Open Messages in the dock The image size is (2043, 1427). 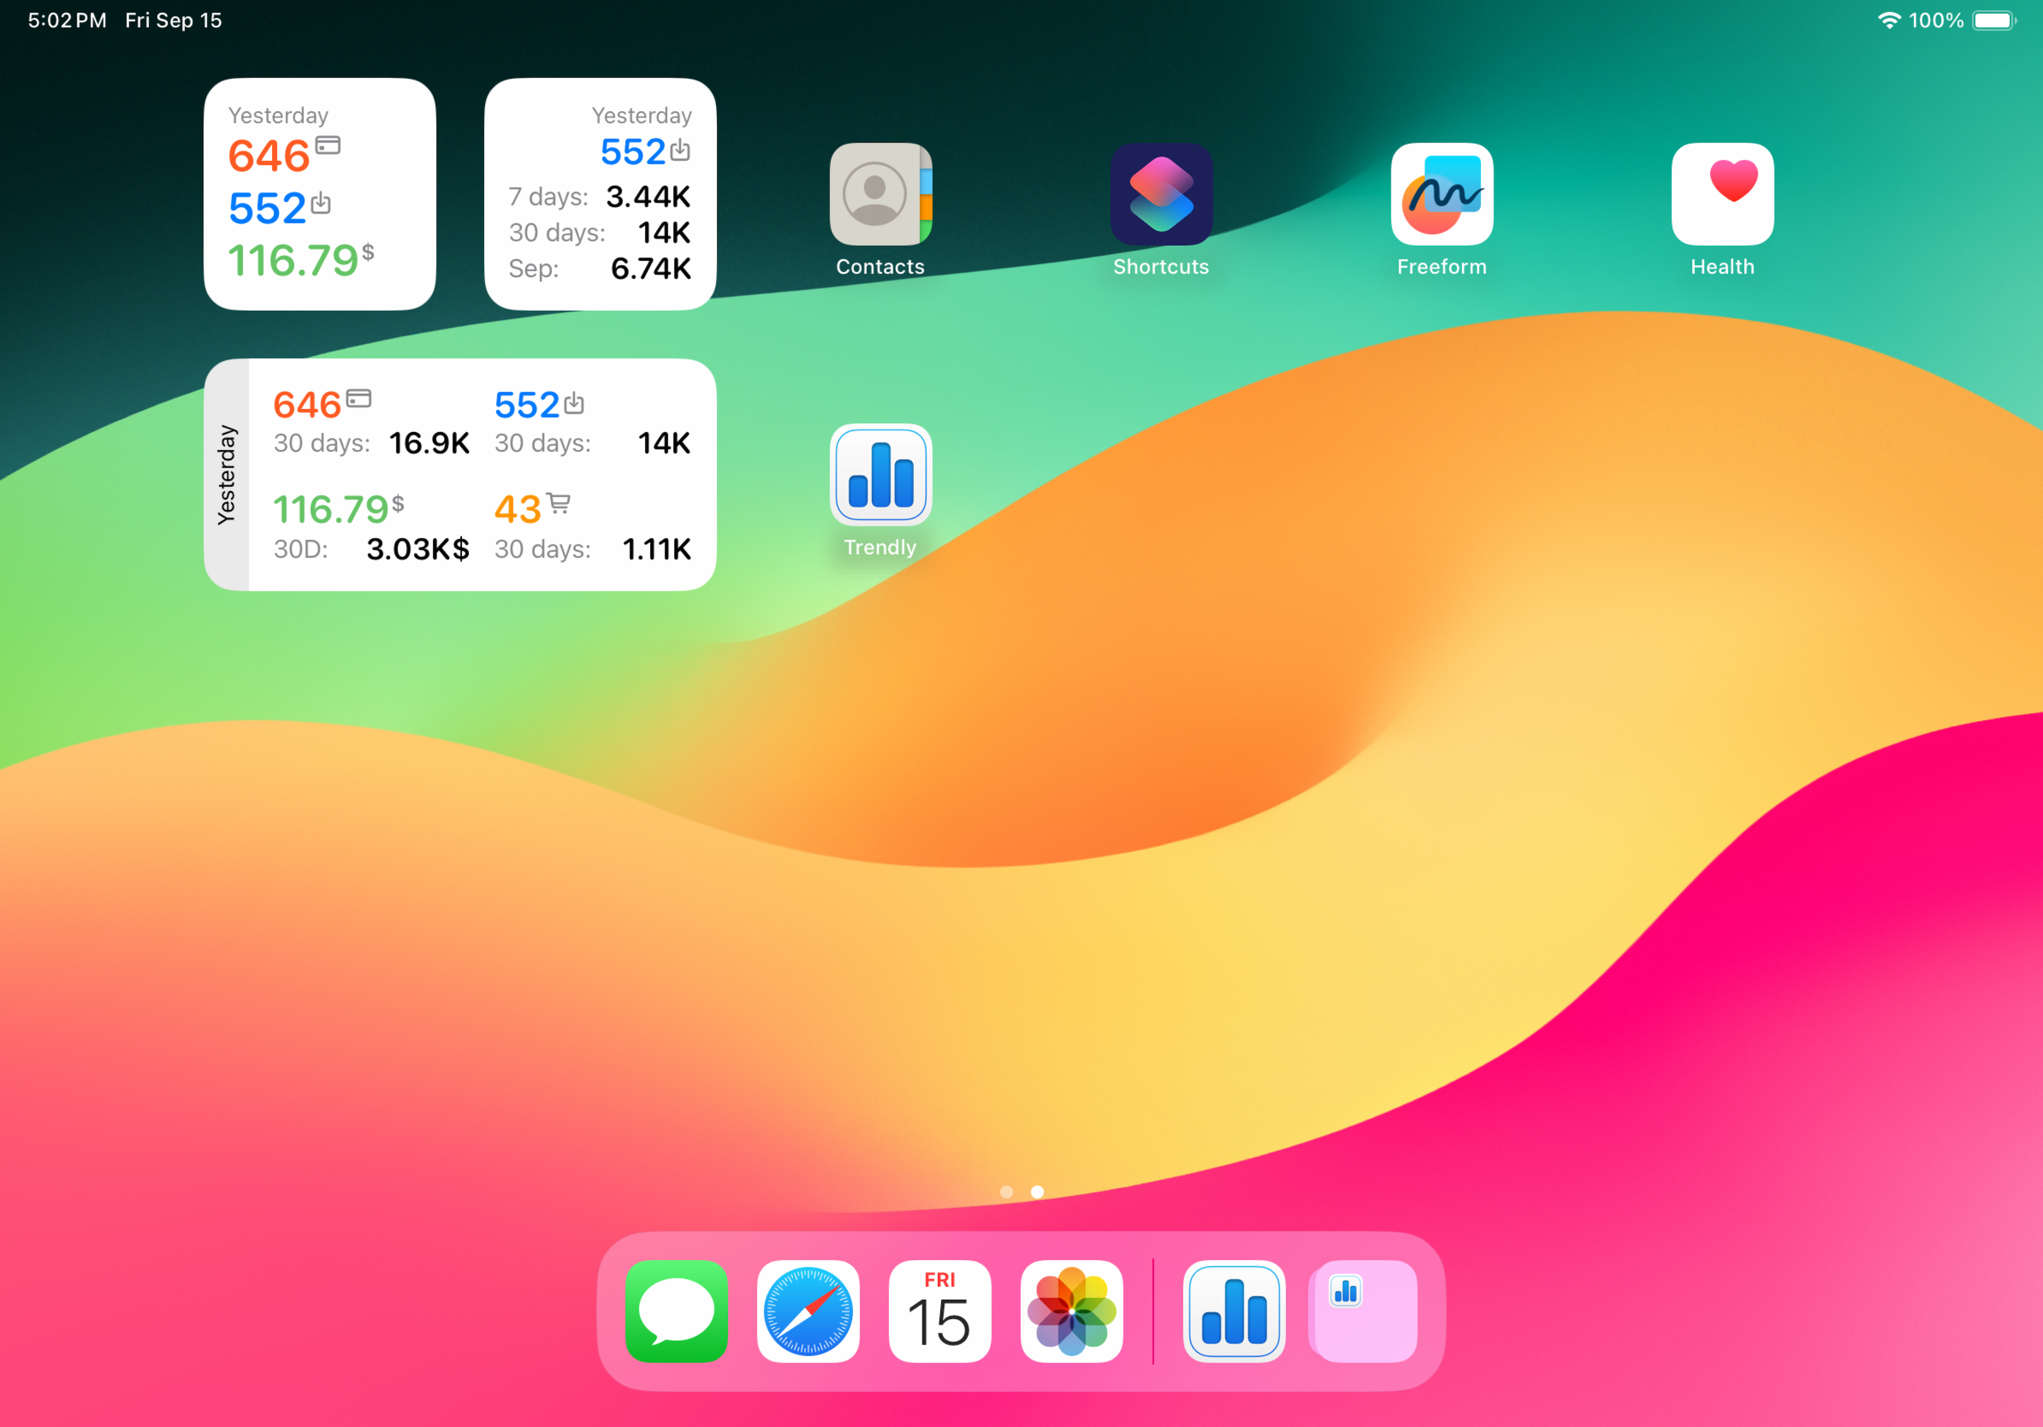pos(676,1310)
